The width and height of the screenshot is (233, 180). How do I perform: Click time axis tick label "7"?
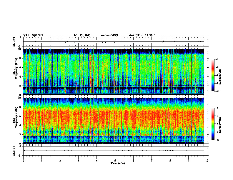click(x=152, y=161)
